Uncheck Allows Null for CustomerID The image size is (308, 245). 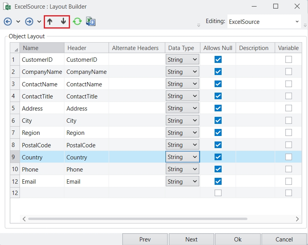[x=218, y=59]
